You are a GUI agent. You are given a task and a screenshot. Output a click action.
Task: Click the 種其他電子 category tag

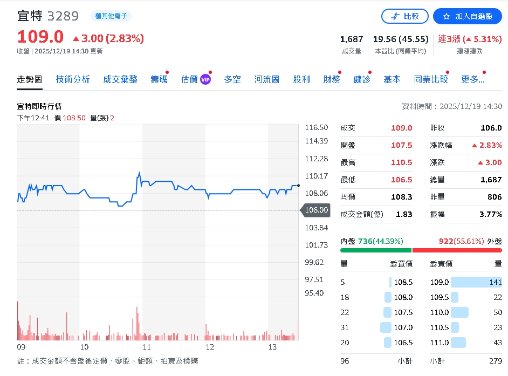[111, 16]
